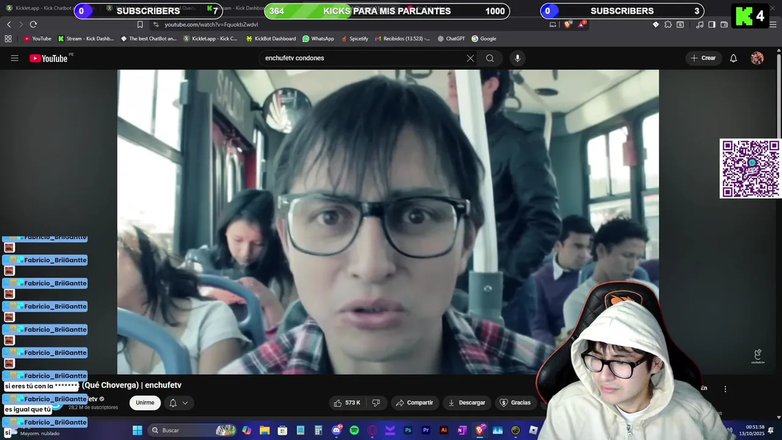Image resolution: width=782 pixels, height=440 pixels.
Task: Open Kicklet.app bookmark
Action: 211,38
